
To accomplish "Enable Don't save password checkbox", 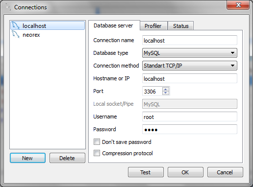I will (x=97, y=142).
